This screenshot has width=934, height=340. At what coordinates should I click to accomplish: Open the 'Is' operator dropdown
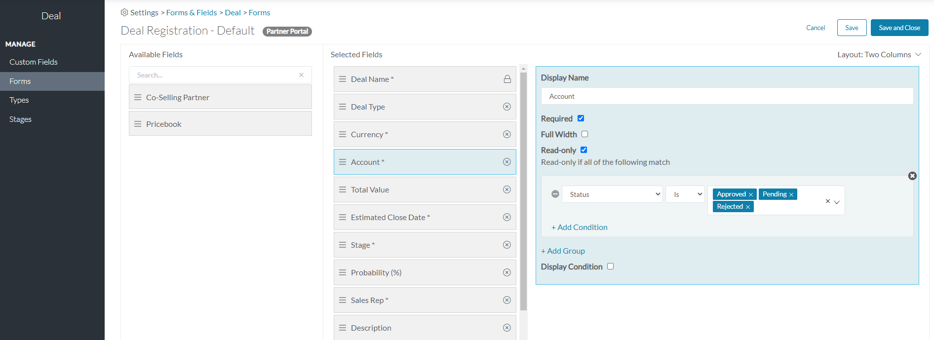click(x=685, y=194)
